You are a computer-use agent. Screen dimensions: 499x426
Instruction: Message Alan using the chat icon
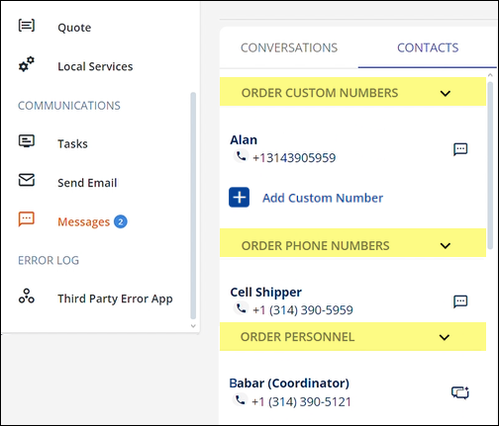pyautogui.click(x=460, y=149)
